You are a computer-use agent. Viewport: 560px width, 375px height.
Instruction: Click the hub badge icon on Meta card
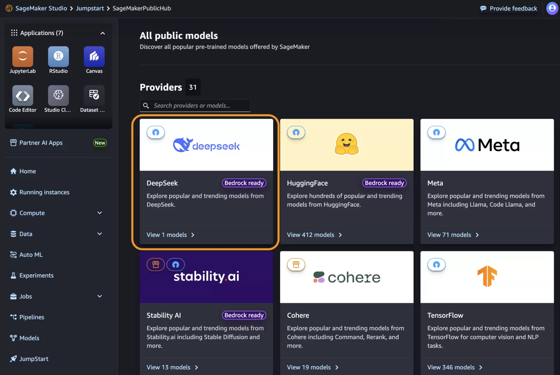[x=437, y=132]
